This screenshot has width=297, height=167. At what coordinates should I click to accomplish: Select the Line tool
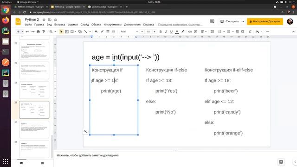[85, 32]
